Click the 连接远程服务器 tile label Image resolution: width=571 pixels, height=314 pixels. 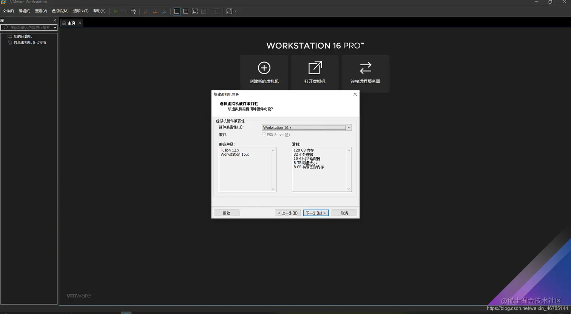(366, 81)
